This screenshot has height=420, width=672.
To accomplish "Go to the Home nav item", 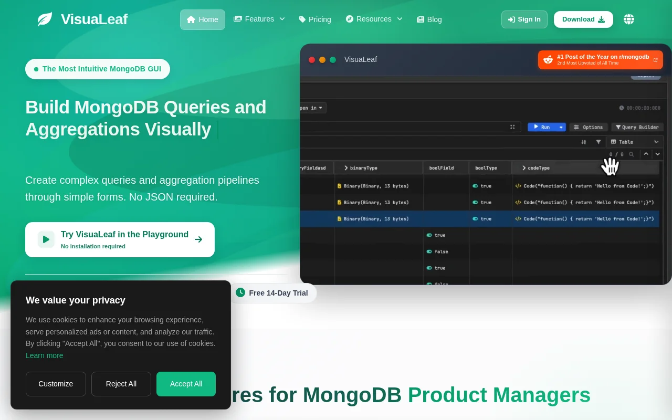I will click(x=203, y=19).
